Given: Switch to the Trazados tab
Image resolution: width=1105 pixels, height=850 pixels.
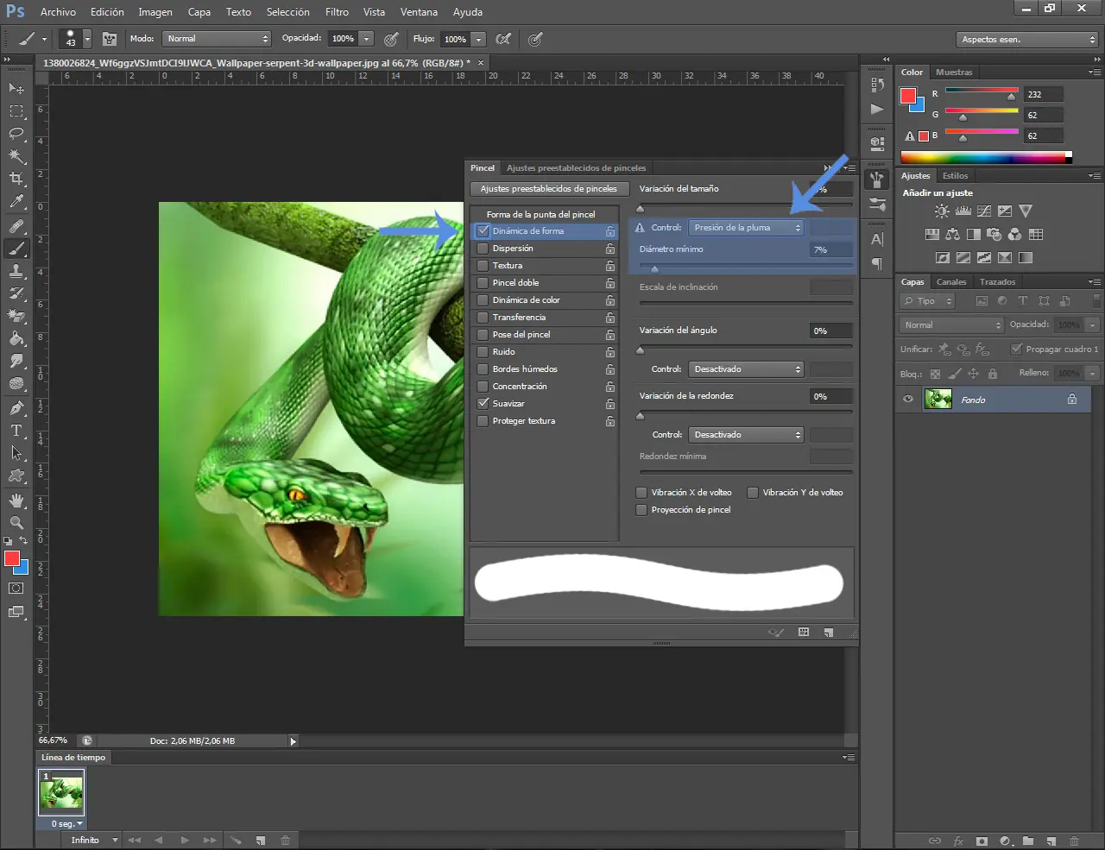Looking at the screenshot, I should coord(997,282).
